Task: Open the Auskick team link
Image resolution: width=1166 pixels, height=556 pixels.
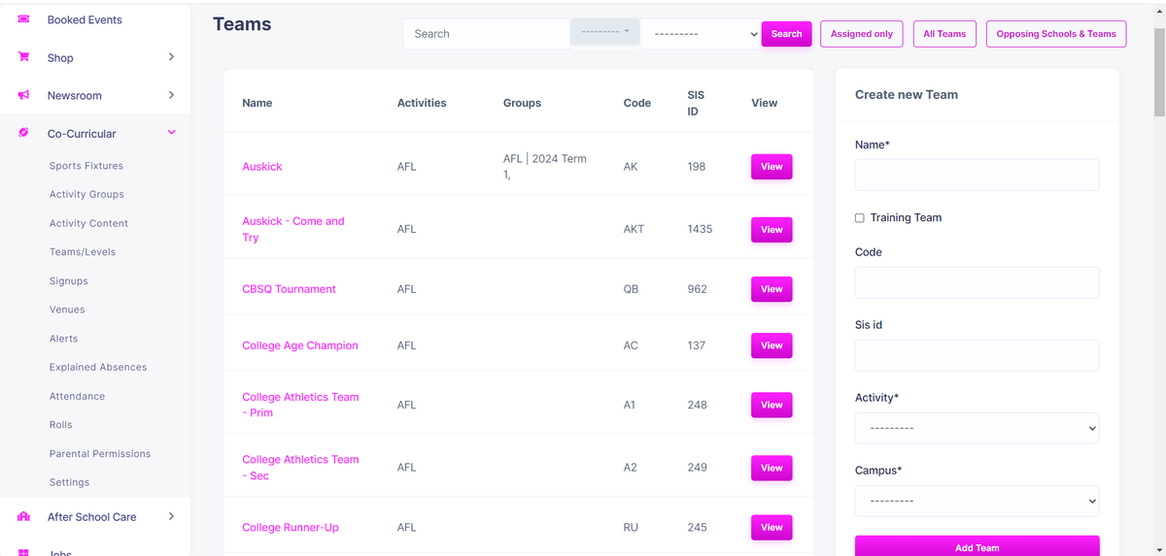Action: [x=262, y=167]
